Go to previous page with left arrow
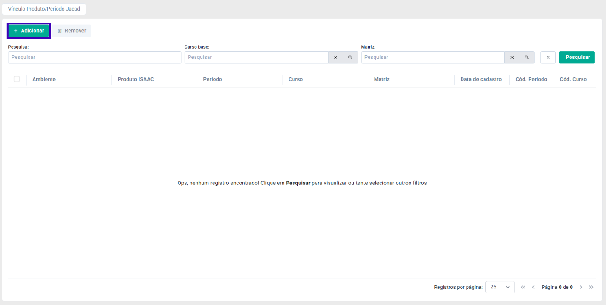 click(x=533, y=287)
